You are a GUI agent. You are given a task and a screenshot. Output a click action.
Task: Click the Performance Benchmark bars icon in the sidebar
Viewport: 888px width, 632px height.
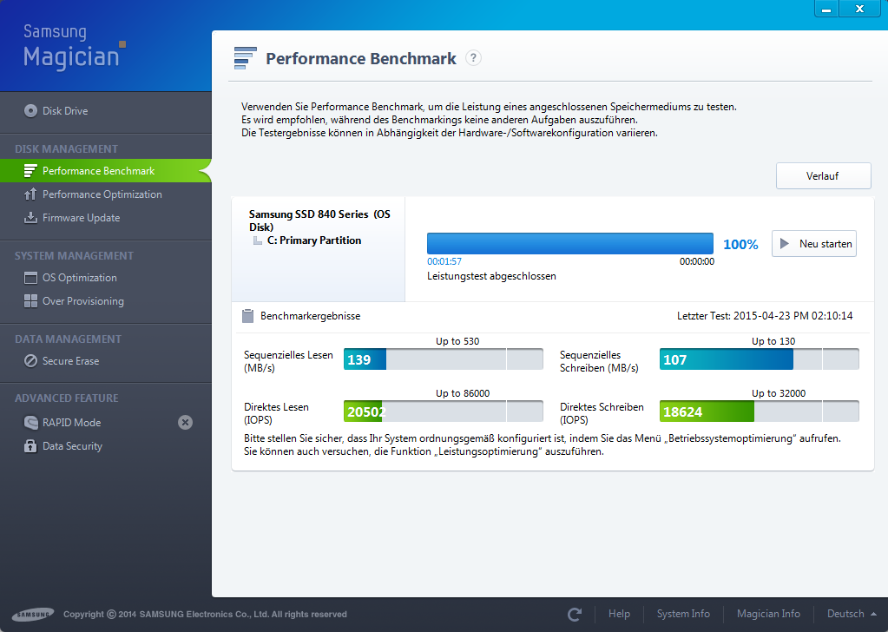coord(30,171)
